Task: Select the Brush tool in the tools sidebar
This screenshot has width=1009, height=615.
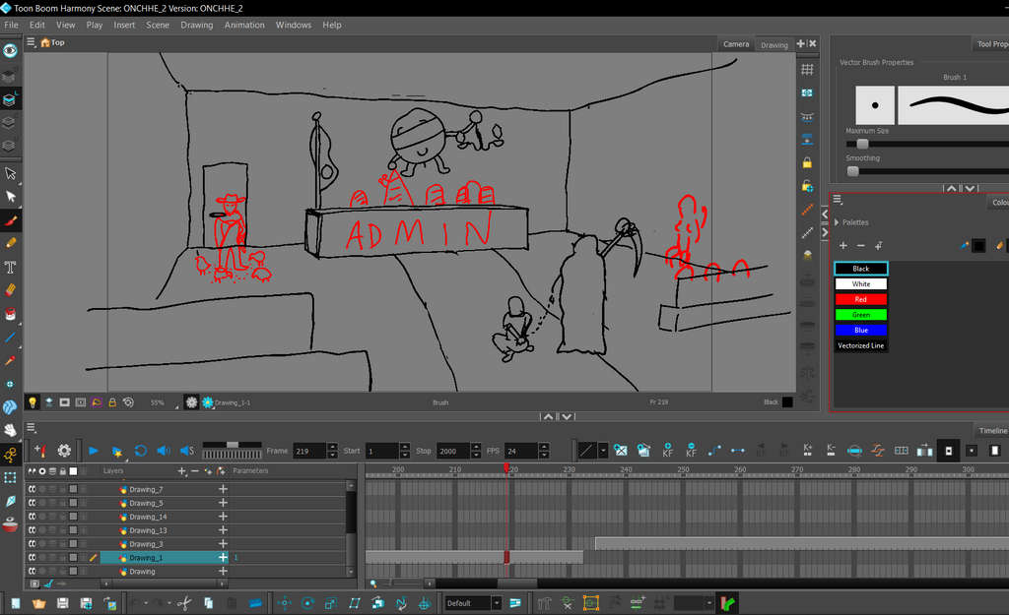Action: (10, 219)
